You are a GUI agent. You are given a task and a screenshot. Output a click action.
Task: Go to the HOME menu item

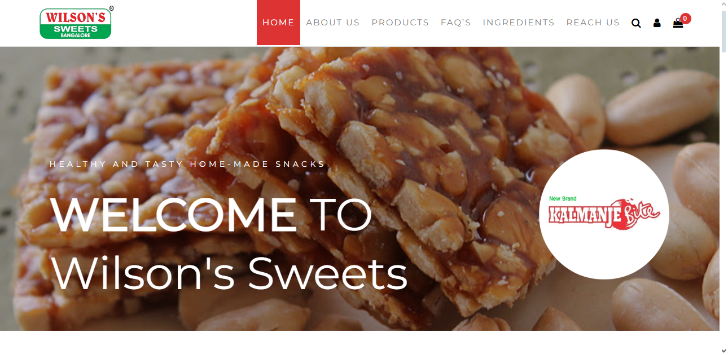coord(278,23)
